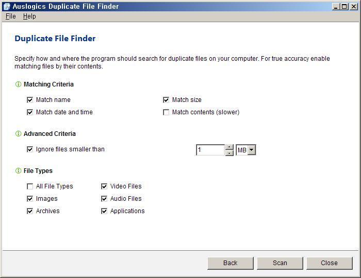361x278 pixels.
Task: Maximize the Duplicate File Finder window
Action: (344, 7)
